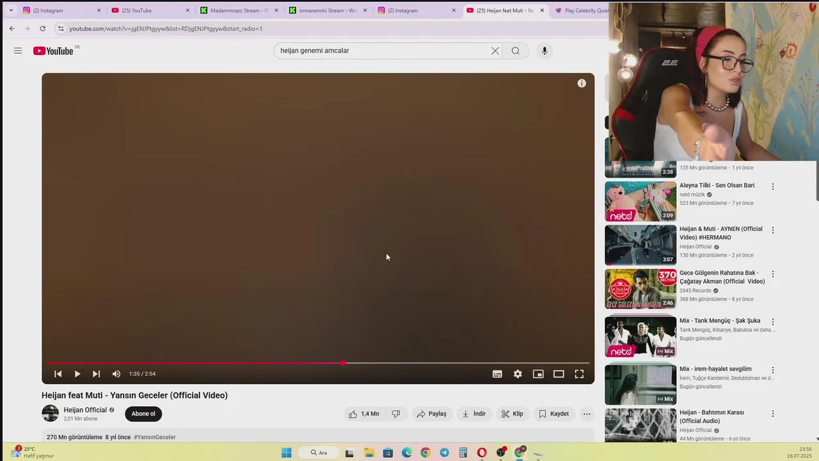Open File Explorer from the taskbar
The image size is (819, 461).
tap(369, 453)
